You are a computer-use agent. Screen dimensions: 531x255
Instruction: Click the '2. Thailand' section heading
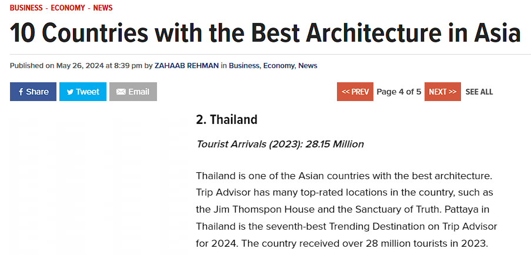pos(226,119)
